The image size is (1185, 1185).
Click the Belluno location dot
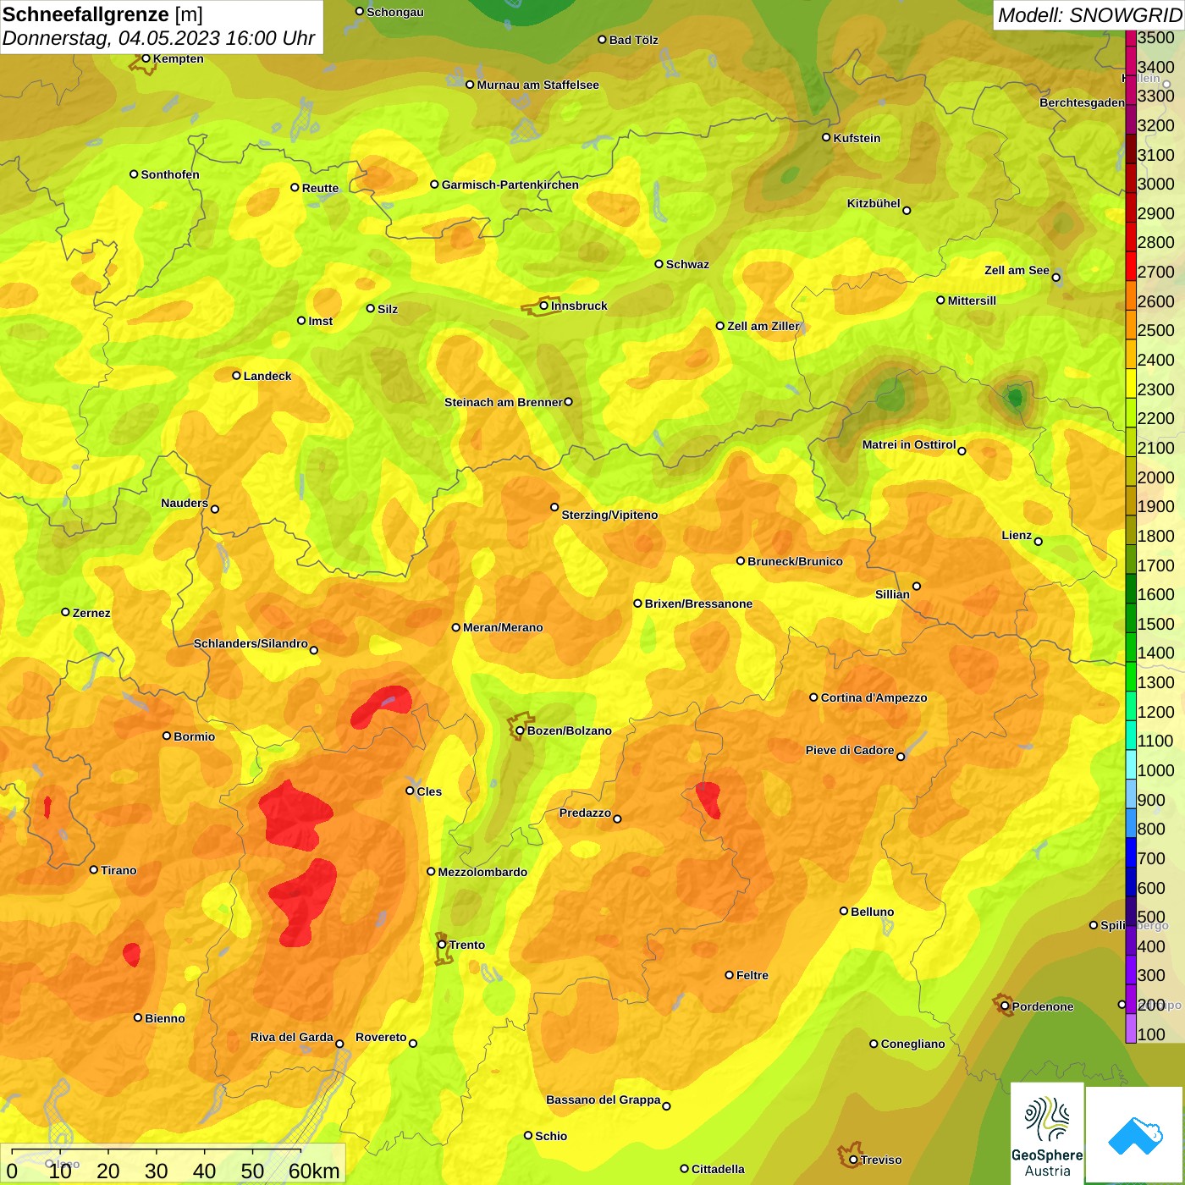click(843, 911)
